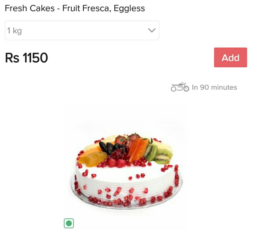Click the motorcycle delivery icon
Viewport: 253px width, 249px height.
click(180, 87)
